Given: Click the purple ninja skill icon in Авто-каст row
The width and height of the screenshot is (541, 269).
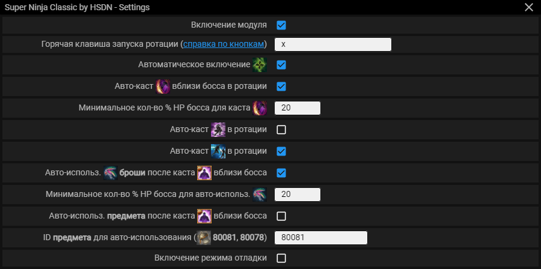Looking at the screenshot, I should (218, 130).
